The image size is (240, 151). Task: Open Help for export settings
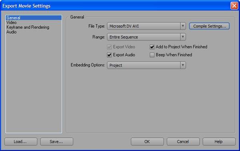(x=219, y=141)
